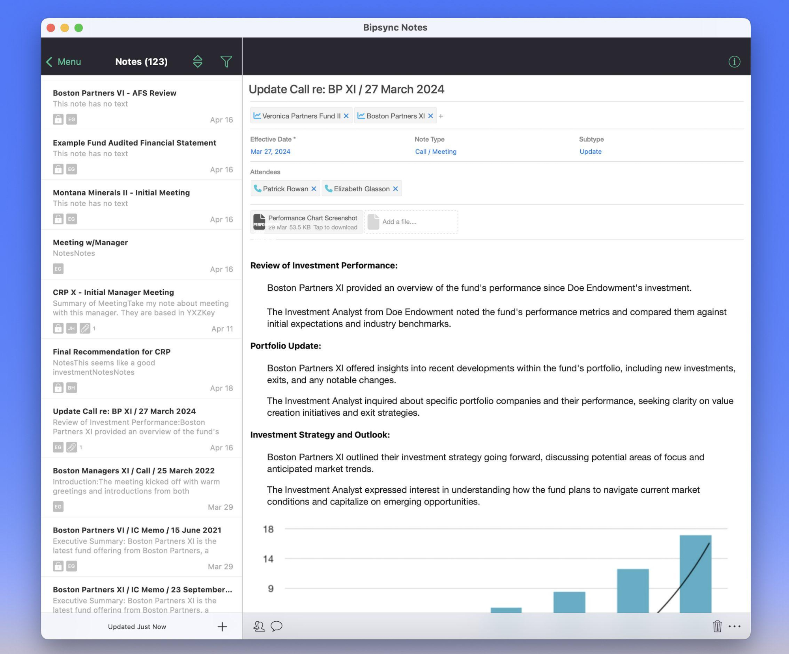Click Patrick Rowan phone icon
This screenshot has height=654, width=789.
(x=257, y=189)
